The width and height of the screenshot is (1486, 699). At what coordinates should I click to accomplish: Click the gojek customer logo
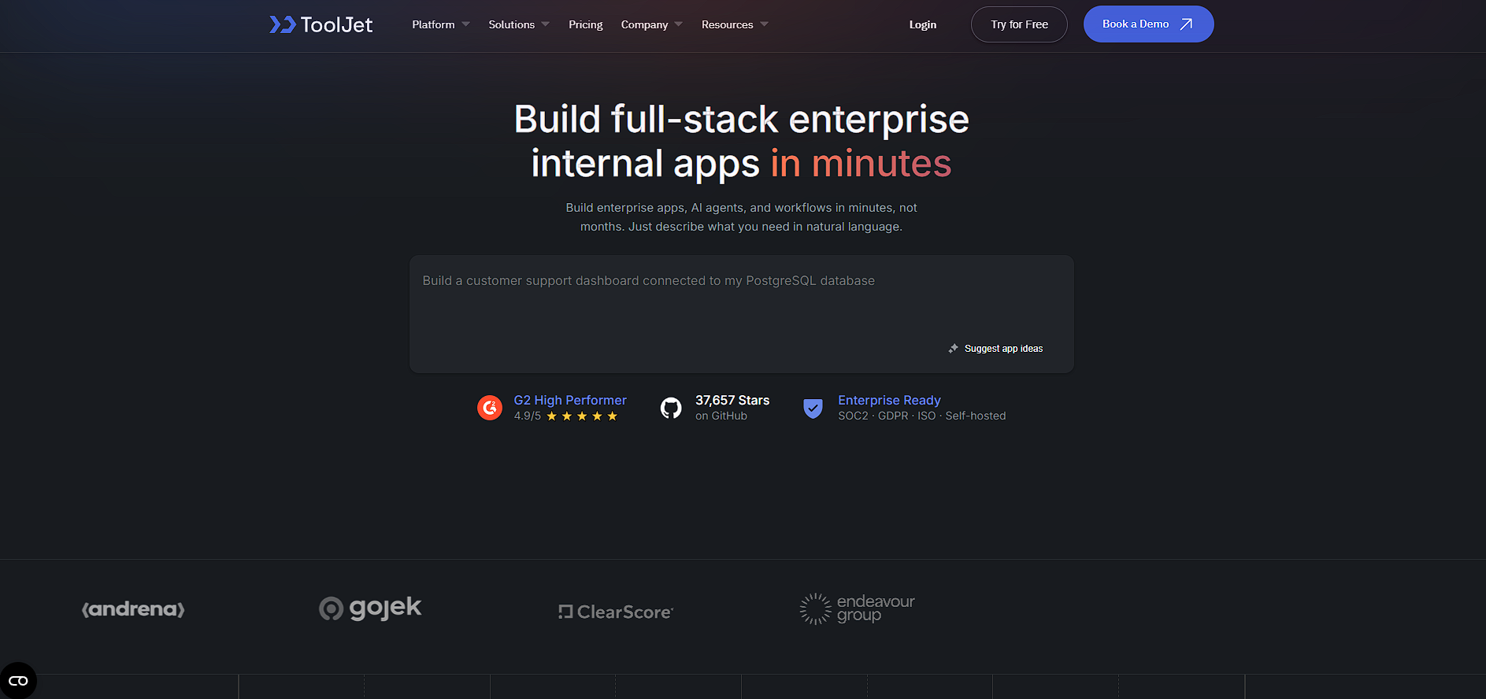[370, 608]
